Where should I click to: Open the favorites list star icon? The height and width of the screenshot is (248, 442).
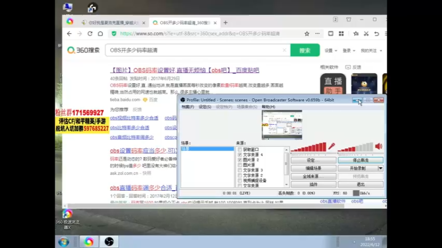[x=356, y=34]
